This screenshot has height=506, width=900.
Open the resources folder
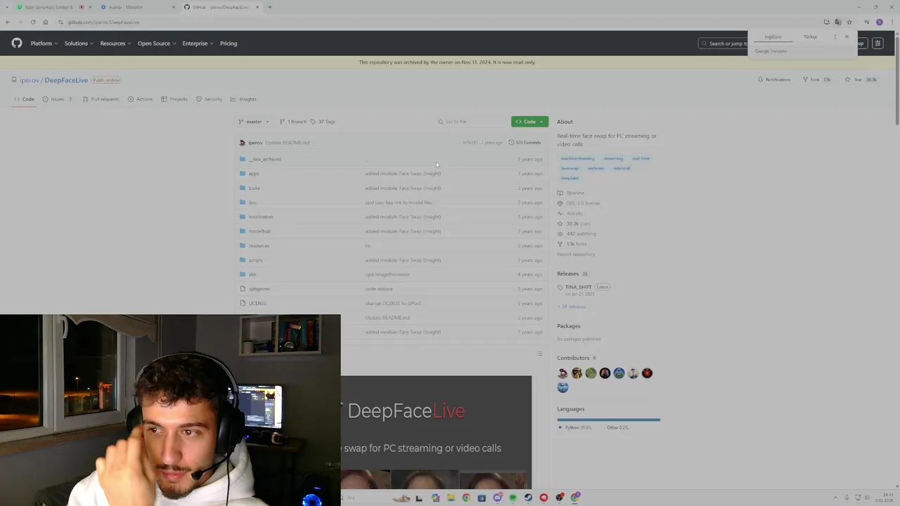259,246
